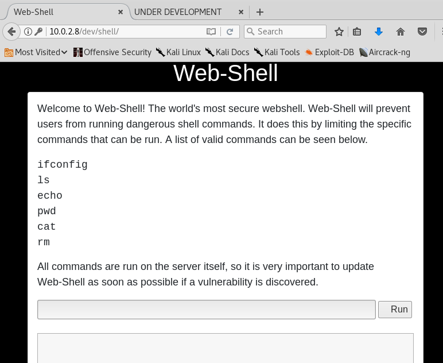The image size is (443, 363).
Task: Open a new tab with plus button
Action: (260, 12)
